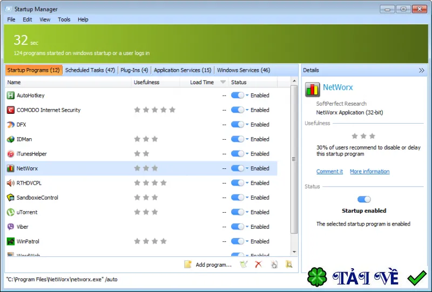The height and width of the screenshot is (292, 432).
Task: Click the 'NetWorx Application (32-bit)' description
Action: 349,112
